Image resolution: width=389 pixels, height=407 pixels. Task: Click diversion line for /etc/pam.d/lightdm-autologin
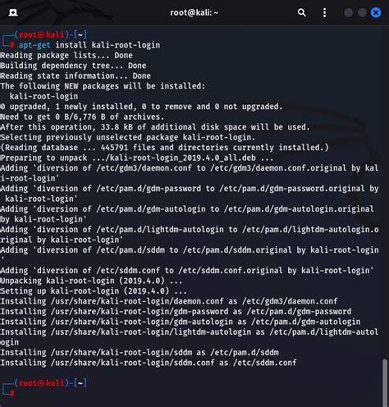click(x=190, y=235)
